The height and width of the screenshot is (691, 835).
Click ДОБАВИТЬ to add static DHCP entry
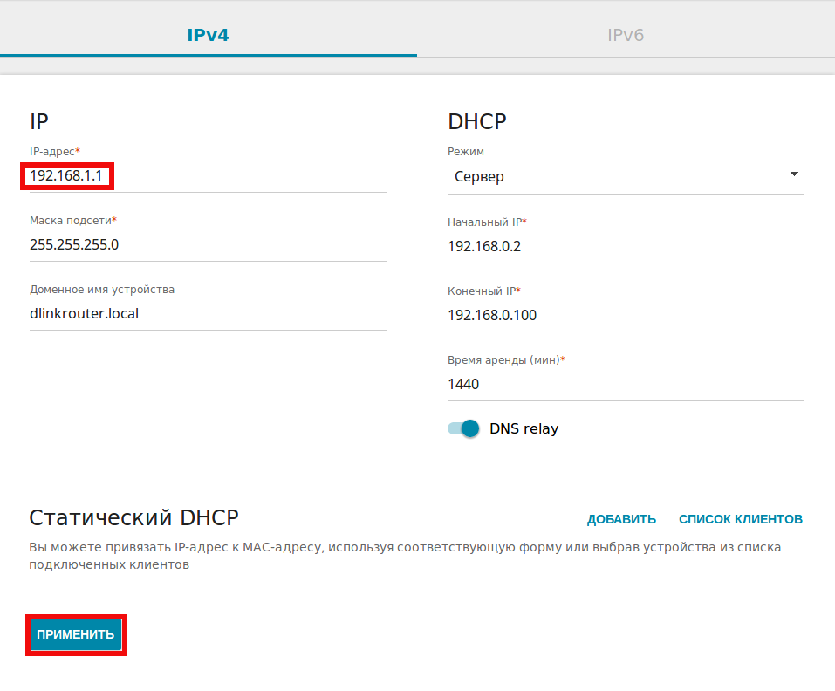[x=621, y=519]
